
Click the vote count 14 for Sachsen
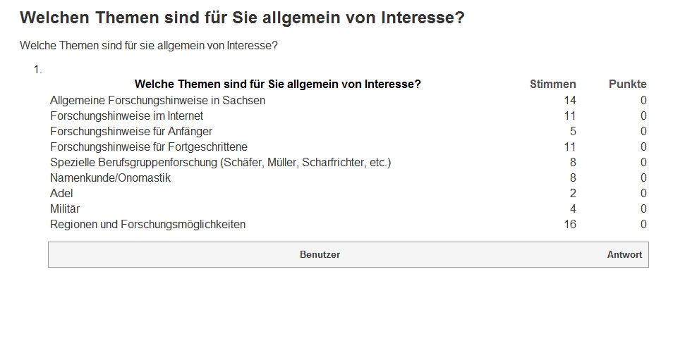pos(570,100)
